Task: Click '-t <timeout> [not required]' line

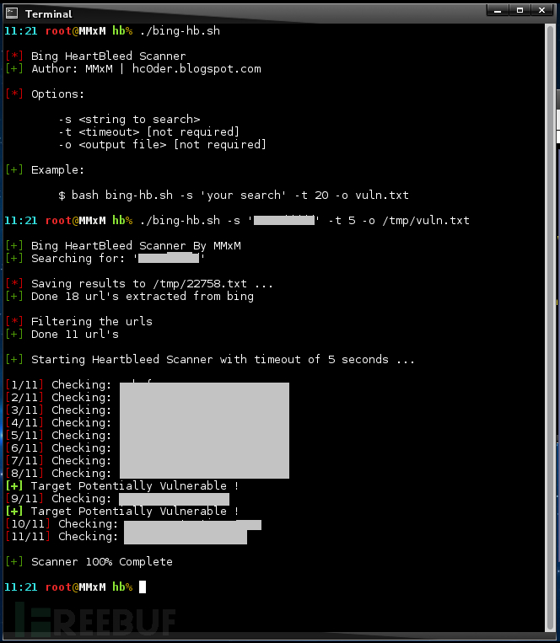Action: pyautogui.click(x=149, y=132)
